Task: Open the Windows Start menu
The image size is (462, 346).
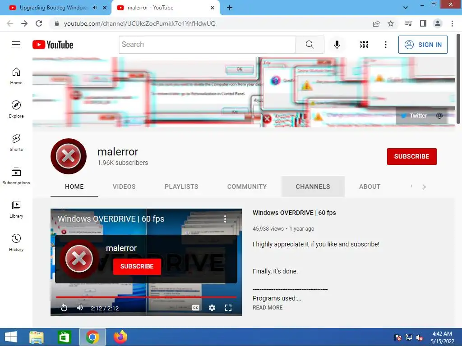Action: pos(11,337)
